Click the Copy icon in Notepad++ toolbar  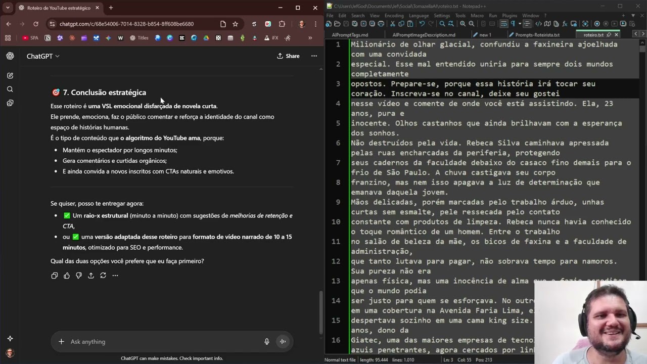click(x=401, y=24)
